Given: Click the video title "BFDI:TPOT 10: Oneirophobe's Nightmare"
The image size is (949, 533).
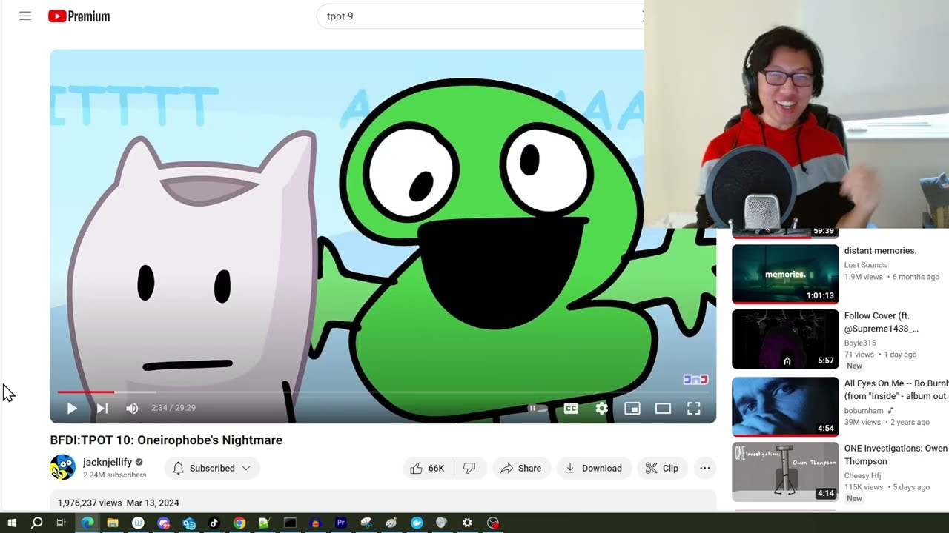Looking at the screenshot, I should [166, 440].
